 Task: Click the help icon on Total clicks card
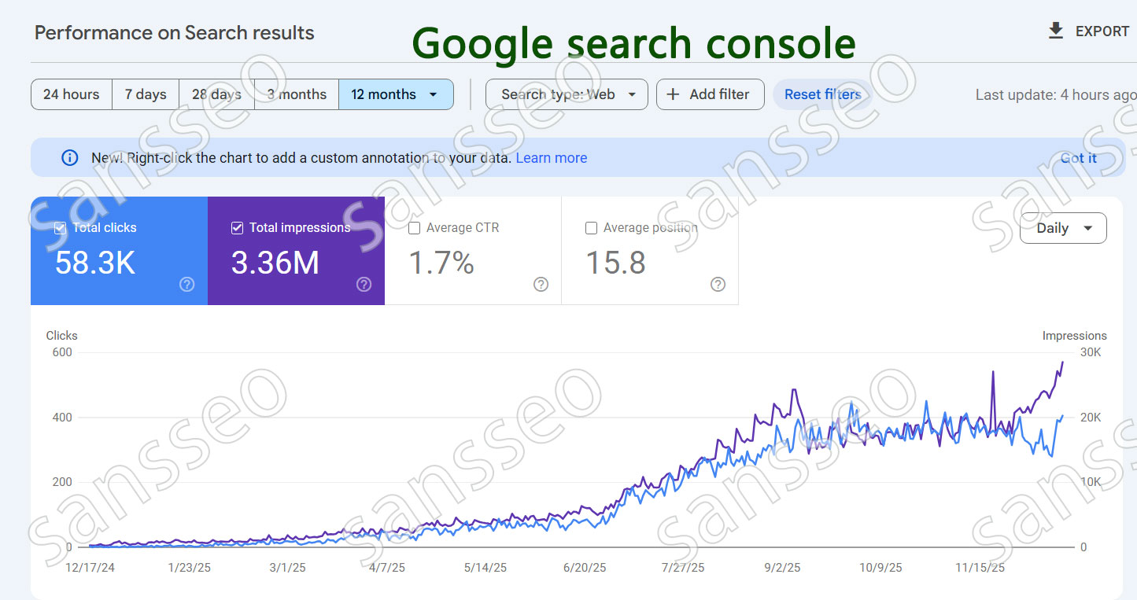187,285
